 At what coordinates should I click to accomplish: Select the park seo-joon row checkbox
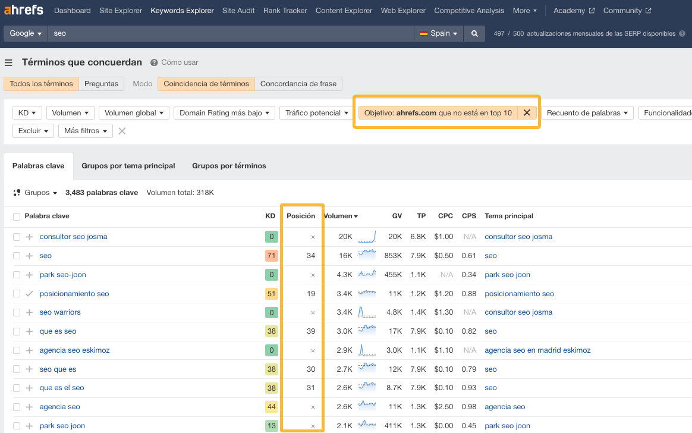(16, 274)
